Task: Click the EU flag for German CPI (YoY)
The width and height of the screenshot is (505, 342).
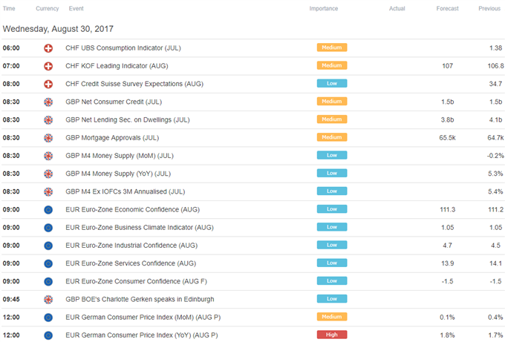Action: pyautogui.click(x=48, y=335)
